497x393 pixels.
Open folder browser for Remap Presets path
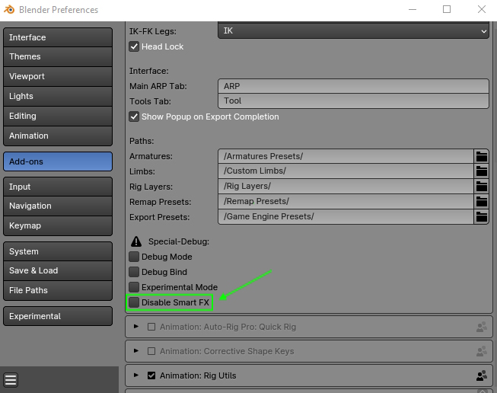tap(481, 202)
